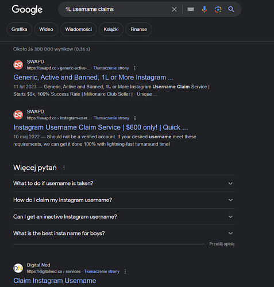Image resolution: width=274 pixels, height=287 pixels.
Task: Select the Finanse filter tab
Action: coord(138,29)
